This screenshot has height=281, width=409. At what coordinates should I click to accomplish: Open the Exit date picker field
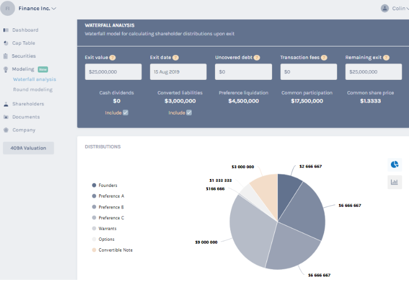coord(178,72)
